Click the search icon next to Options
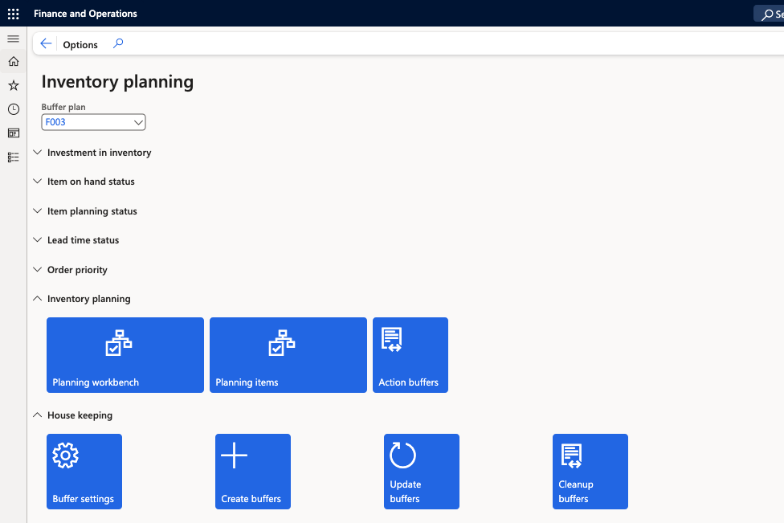 pyautogui.click(x=118, y=44)
